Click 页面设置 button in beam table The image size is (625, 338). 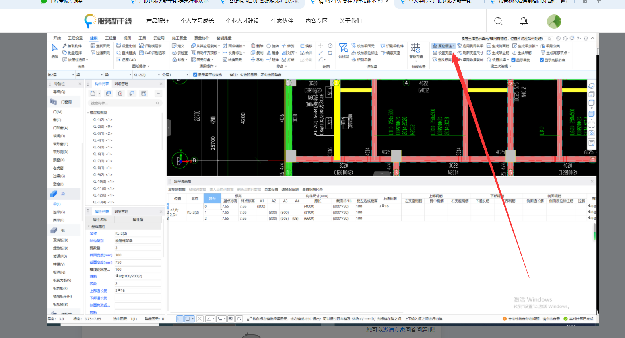tap(271, 190)
